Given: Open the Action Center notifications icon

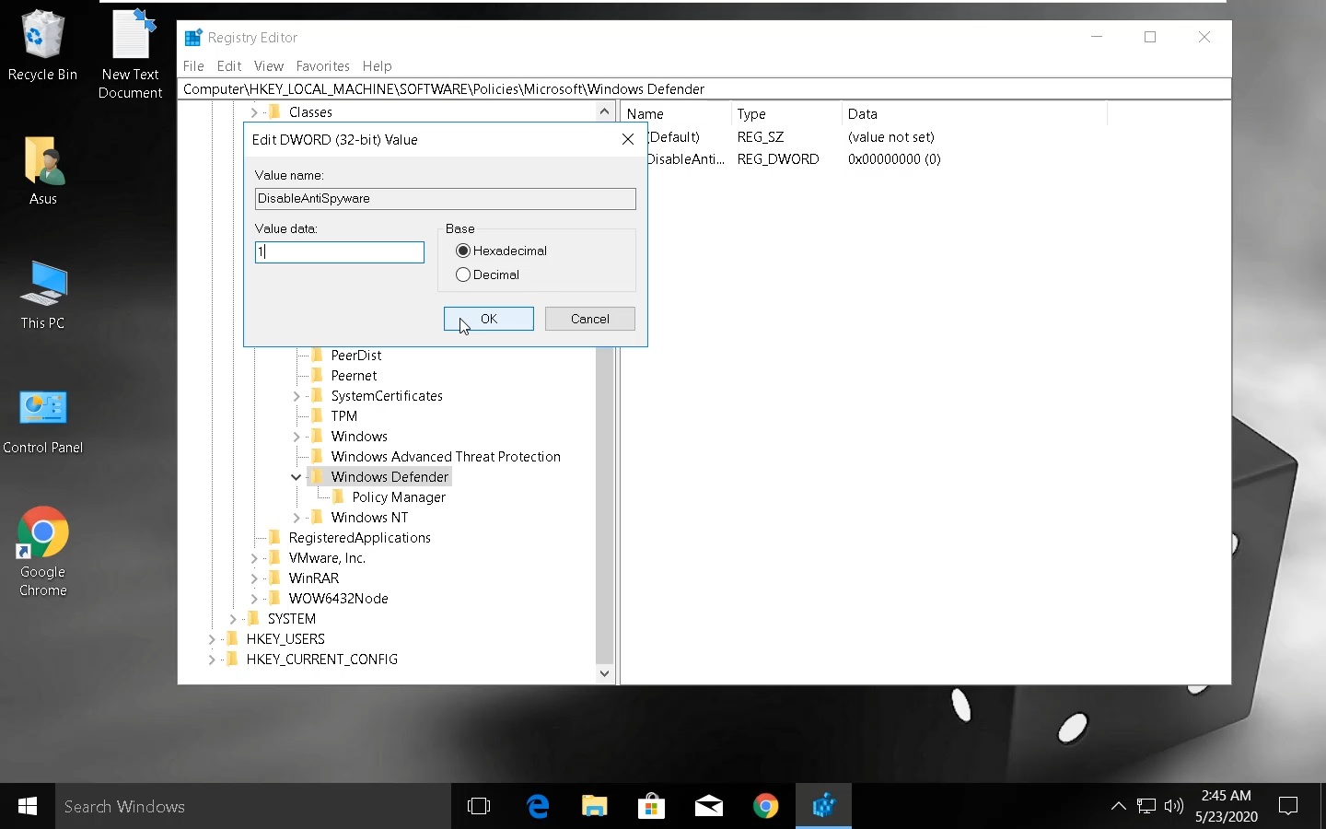Looking at the screenshot, I should 1288,806.
